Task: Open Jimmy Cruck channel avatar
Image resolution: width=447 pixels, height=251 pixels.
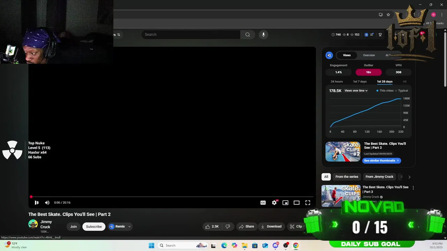Action: click(33, 224)
